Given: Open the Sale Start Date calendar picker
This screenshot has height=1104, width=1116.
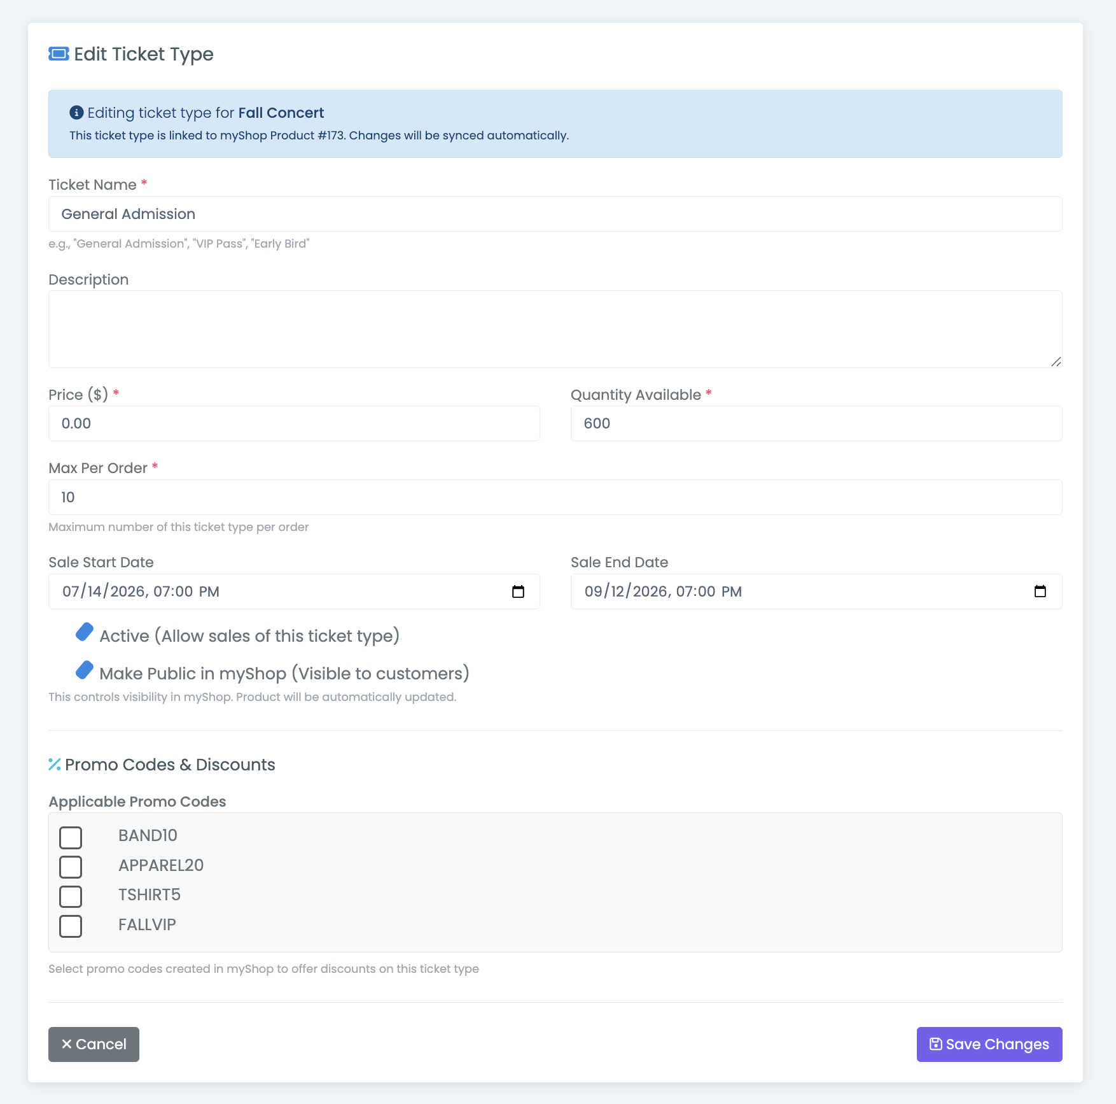Looking at the screenshot, I should [518, 591].
